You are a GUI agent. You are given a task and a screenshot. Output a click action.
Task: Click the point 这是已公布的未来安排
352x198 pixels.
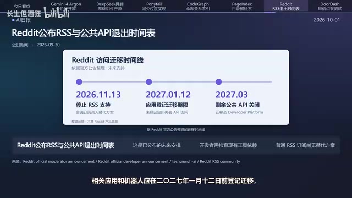(x=157, y=145)
